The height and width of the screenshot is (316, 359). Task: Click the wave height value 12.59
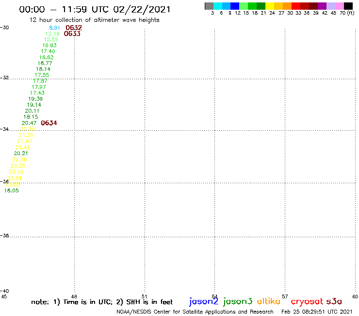click(51, 39)
